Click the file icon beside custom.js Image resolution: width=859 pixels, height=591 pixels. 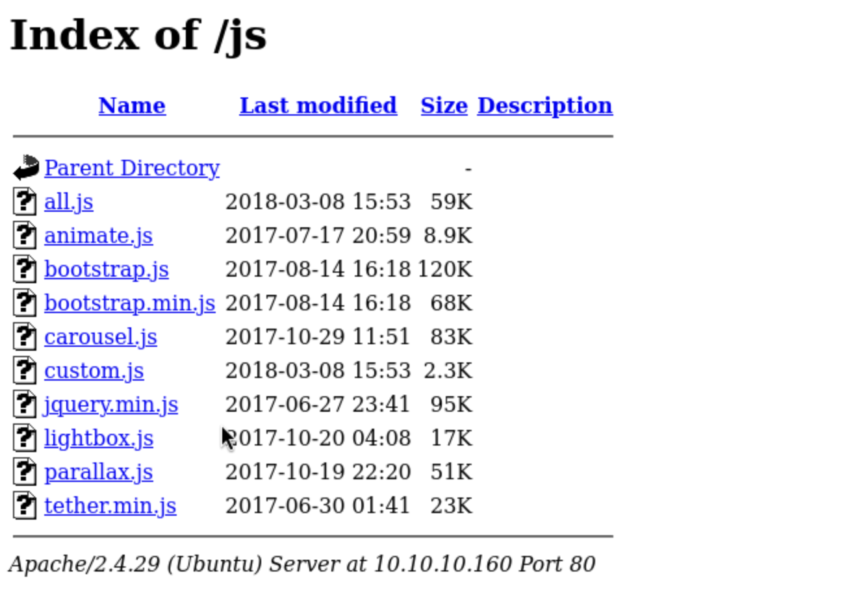25,370
